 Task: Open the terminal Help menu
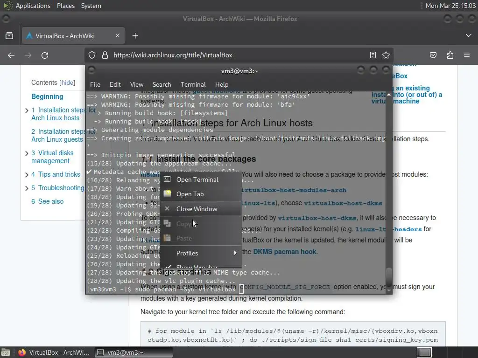point(222,84)
